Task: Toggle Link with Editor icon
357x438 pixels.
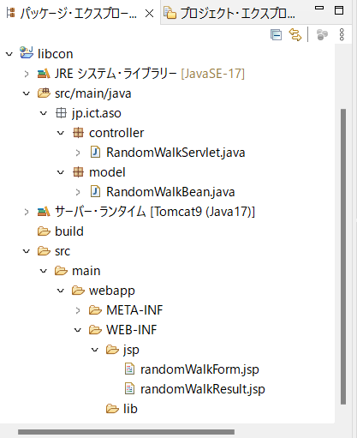Action: coord(295,35)
